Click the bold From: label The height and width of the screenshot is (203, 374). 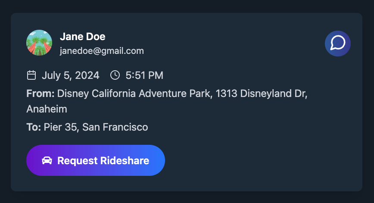[x=41, y=94]
